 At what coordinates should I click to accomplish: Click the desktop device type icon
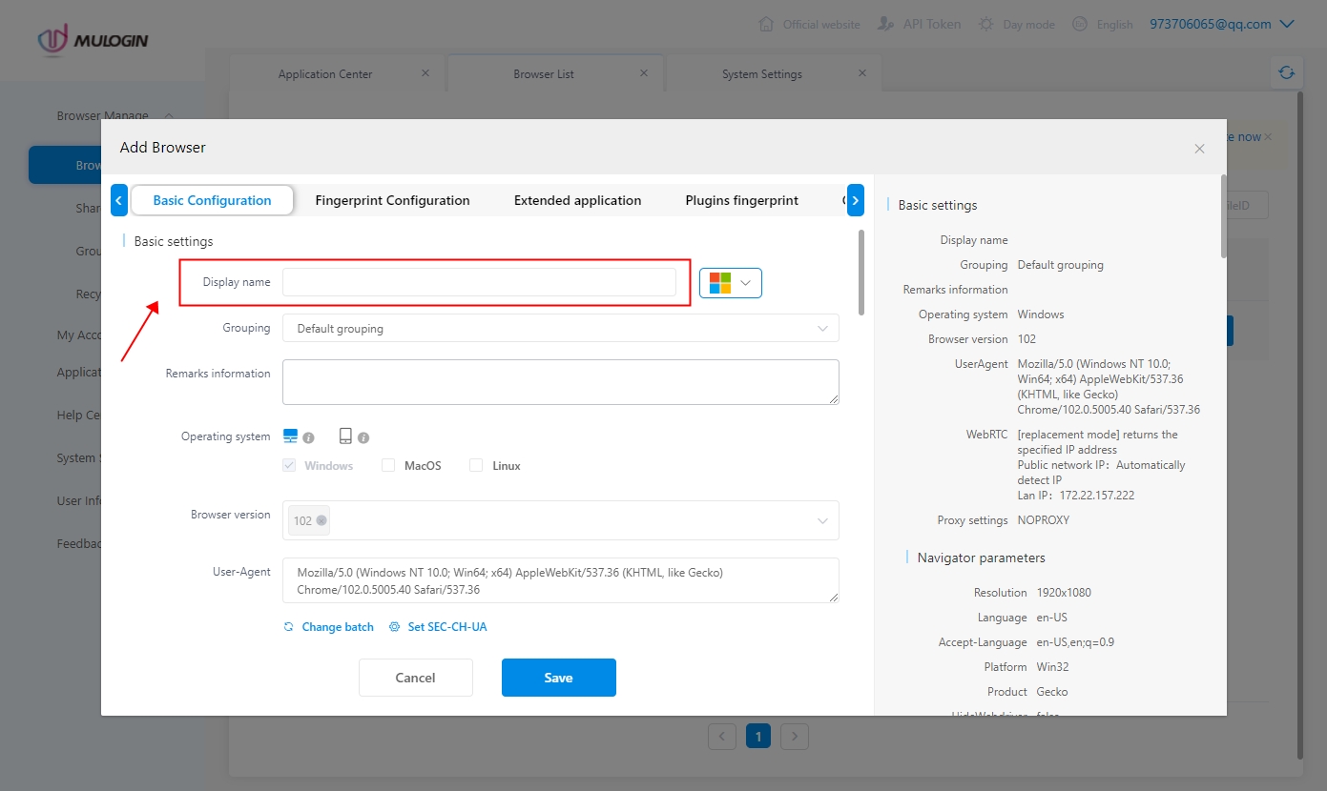(291, 436)
